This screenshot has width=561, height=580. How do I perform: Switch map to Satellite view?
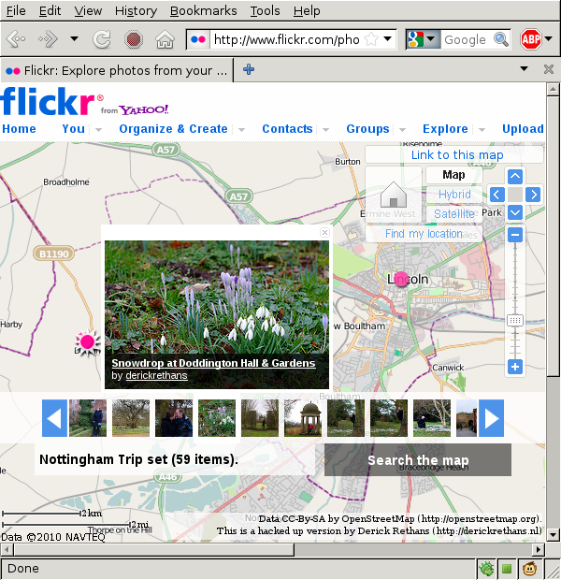[x=454, y=214]
